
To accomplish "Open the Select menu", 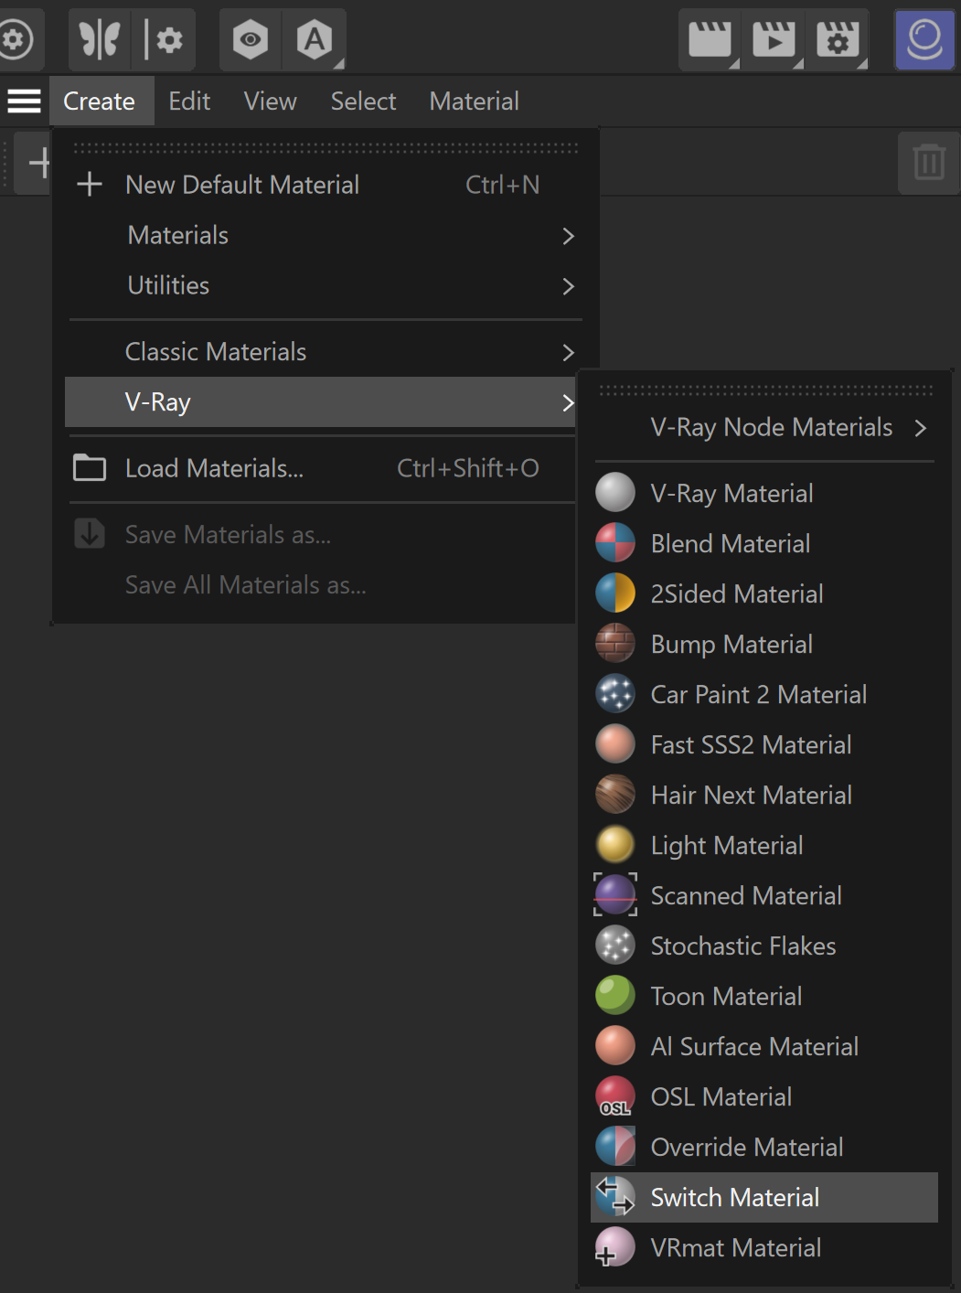I will pos(363,101).
